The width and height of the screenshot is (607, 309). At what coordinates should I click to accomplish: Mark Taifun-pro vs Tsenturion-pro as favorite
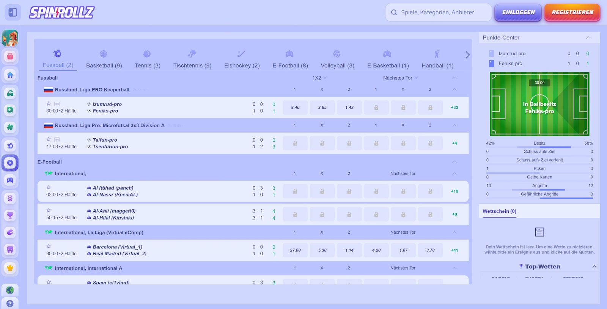49,139
